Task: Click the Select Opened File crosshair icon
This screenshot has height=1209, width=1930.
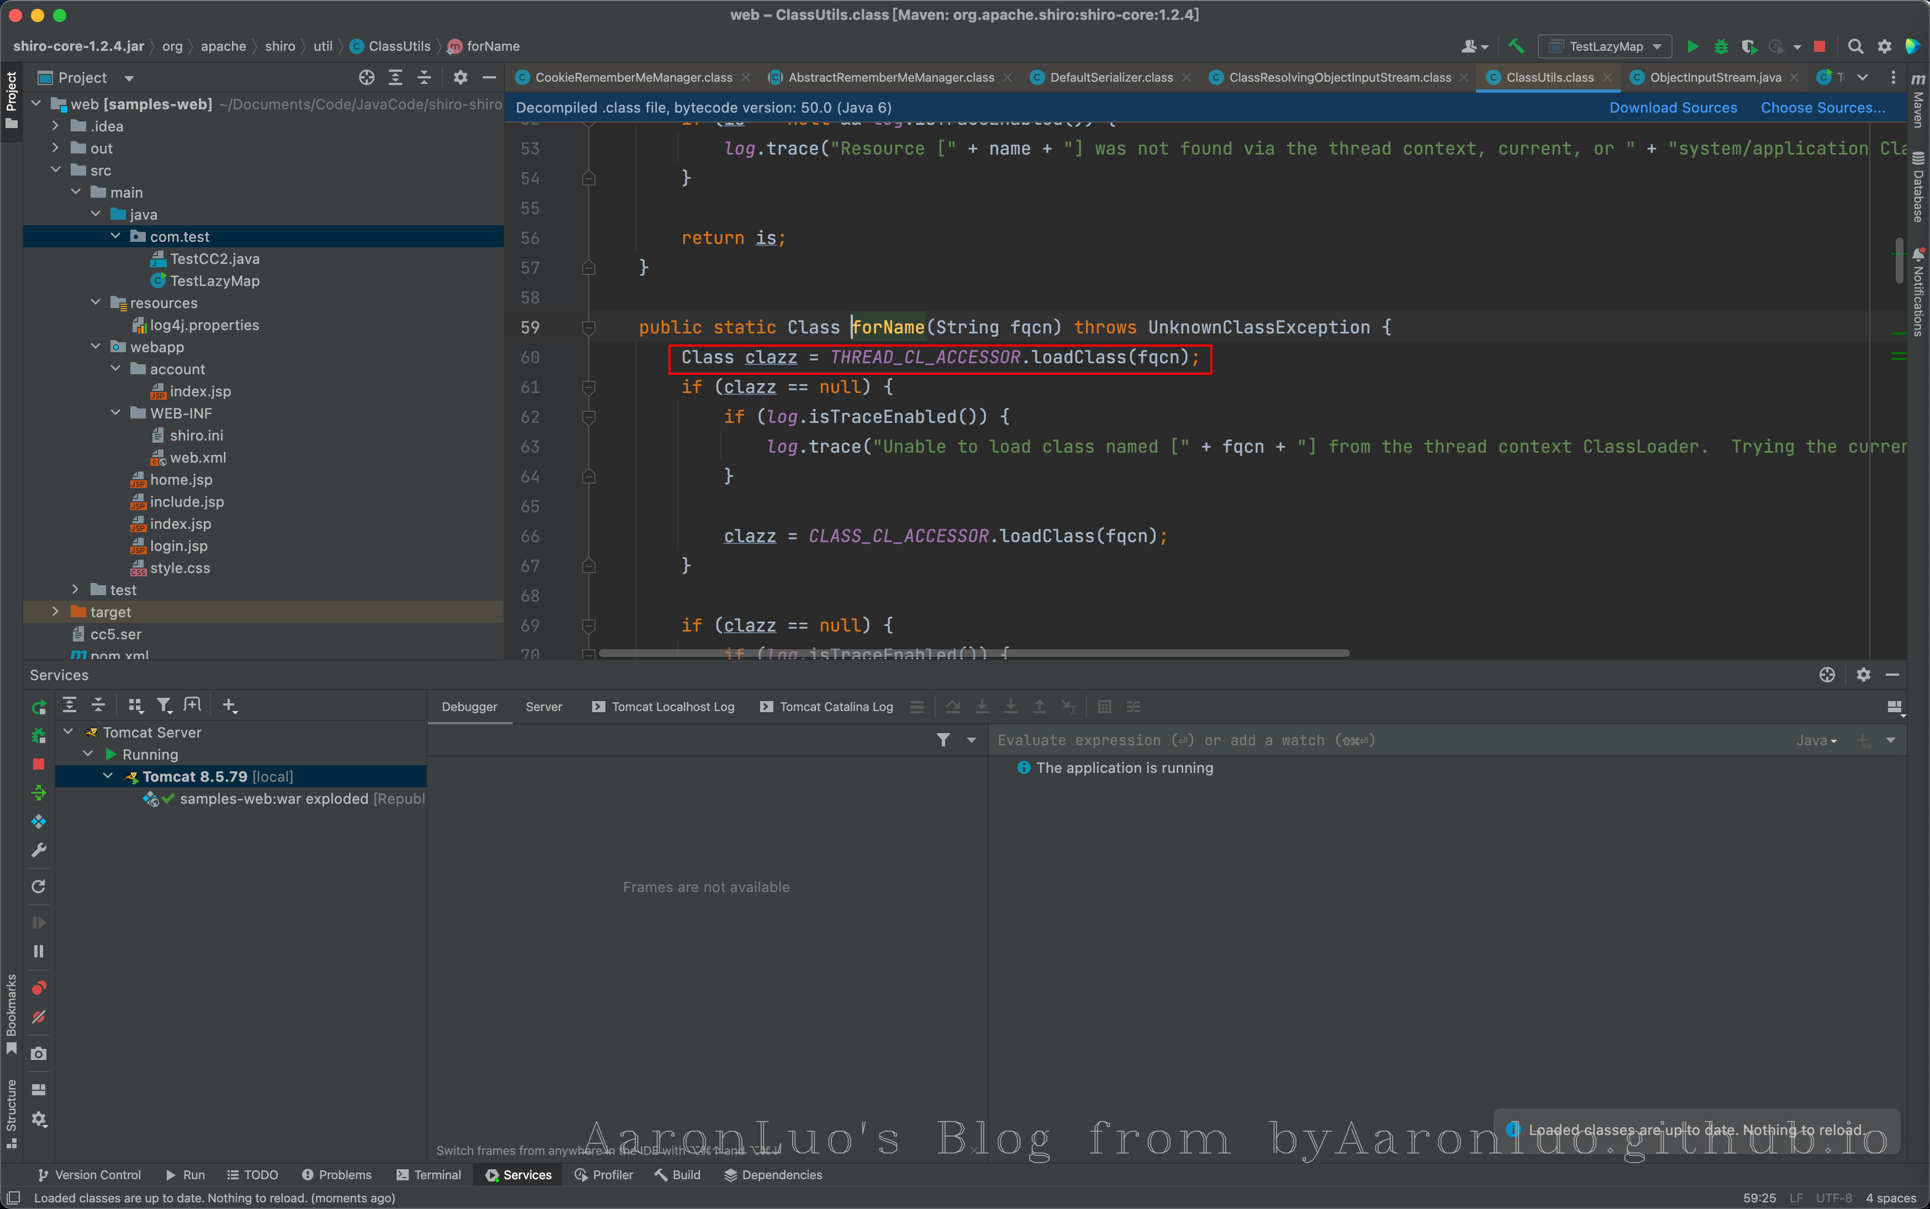Action: point(366,77)
